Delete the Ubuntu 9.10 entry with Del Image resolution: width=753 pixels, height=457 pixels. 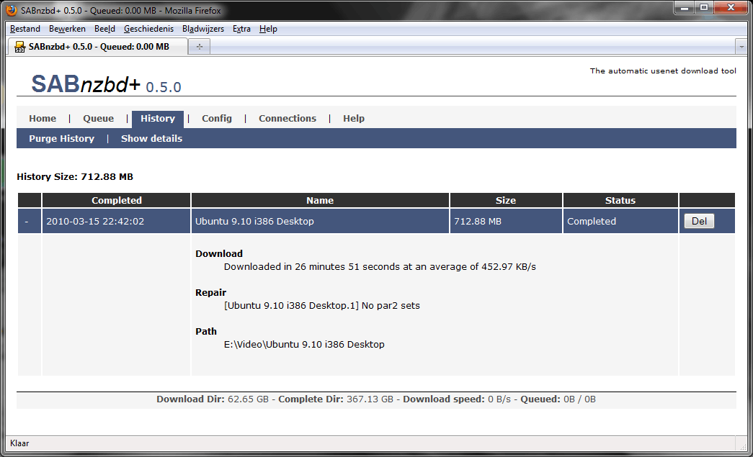coord(699,221)
